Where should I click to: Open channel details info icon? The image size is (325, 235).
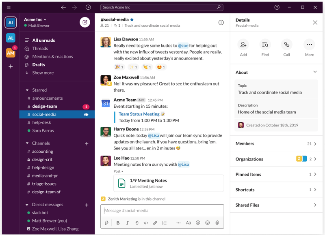[x=221, y=22]
